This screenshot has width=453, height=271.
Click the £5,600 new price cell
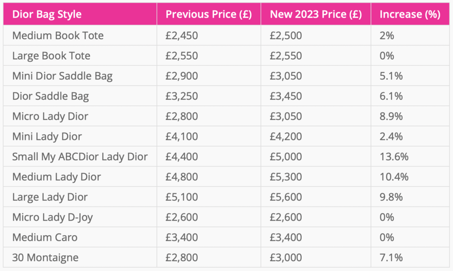[286, 197]
